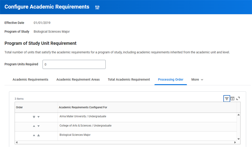Click the grid vertical scrollbar up arrow
252x147 pixels.
[x=238, y=115]
